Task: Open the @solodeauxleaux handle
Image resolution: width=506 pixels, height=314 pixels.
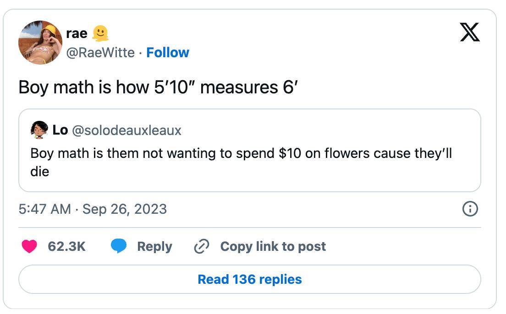Action: pyautogui.click(x=127, y=130)
